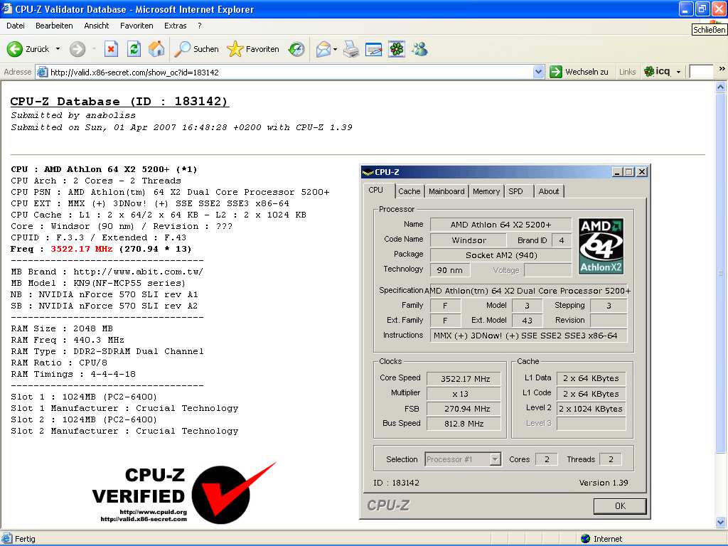Switch to the Cache tab
This screenshot has height=546, width=728.
[409, 191]
